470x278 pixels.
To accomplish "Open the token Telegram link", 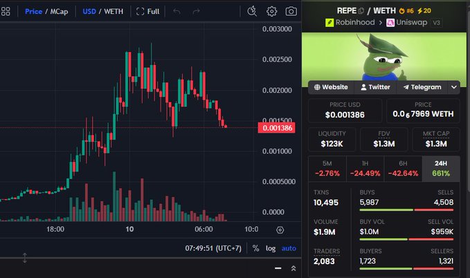I will click(x=422, y=87).
